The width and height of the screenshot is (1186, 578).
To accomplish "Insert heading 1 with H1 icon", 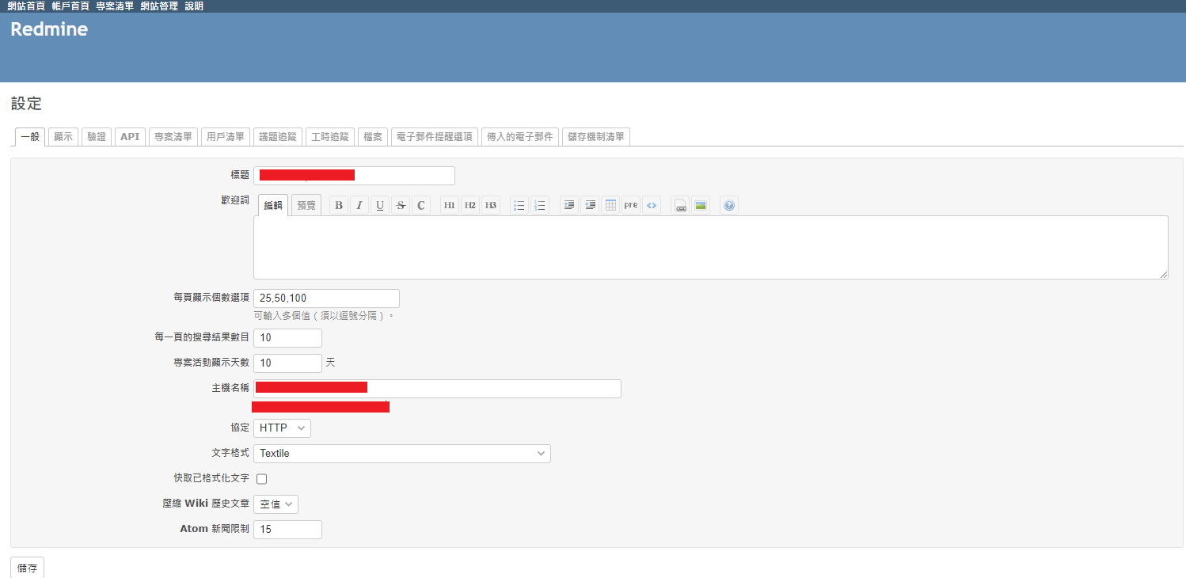I will coord(450,205).
